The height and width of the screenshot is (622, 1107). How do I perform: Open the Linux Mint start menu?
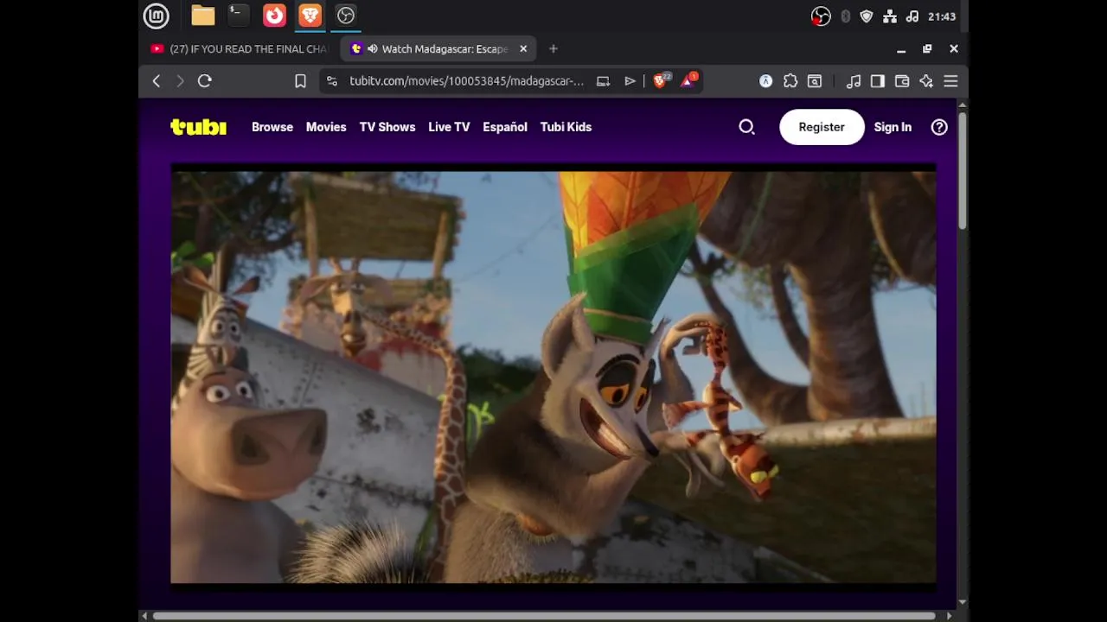[156, 16]
